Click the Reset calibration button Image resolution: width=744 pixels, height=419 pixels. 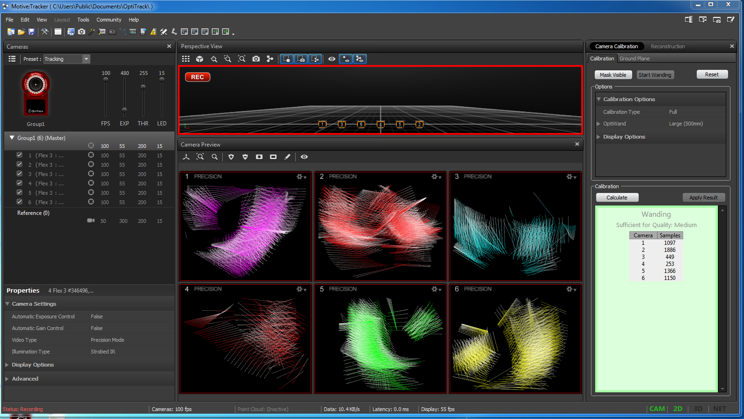point(712,74)
